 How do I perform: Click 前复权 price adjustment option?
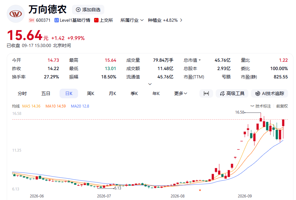pyautogui.click(x=282, y=106)
